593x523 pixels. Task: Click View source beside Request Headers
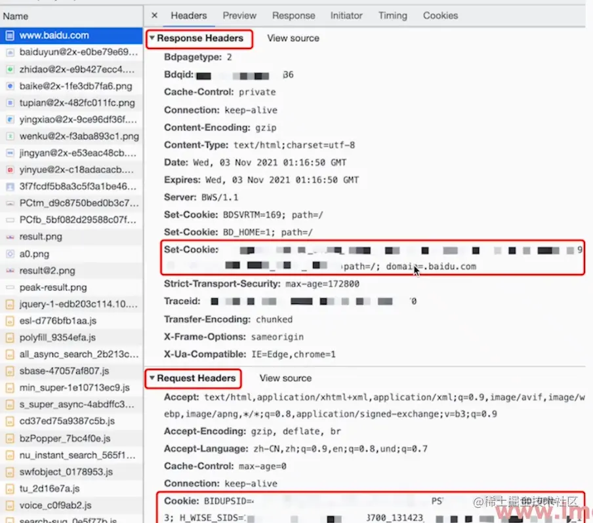(x=285, y=378)
